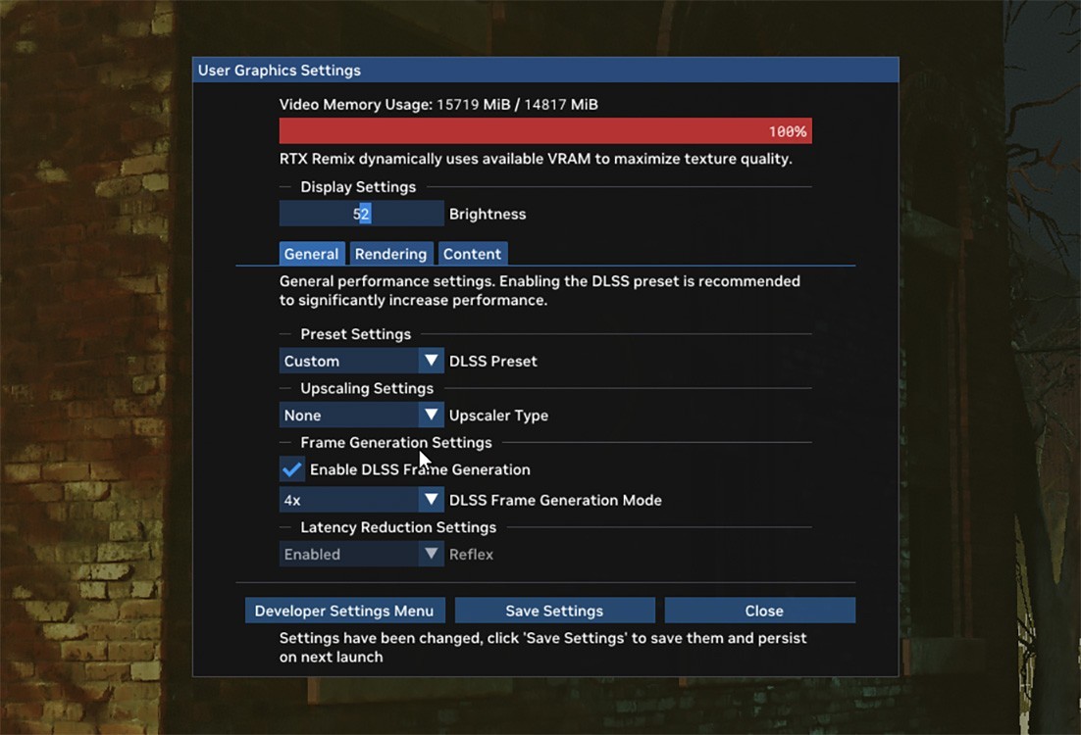Image resolution: width=1081 pixels, height=735 pixels.
Task: Select the Custom DLSS preset combo box
Action: (x=361, y=361)
